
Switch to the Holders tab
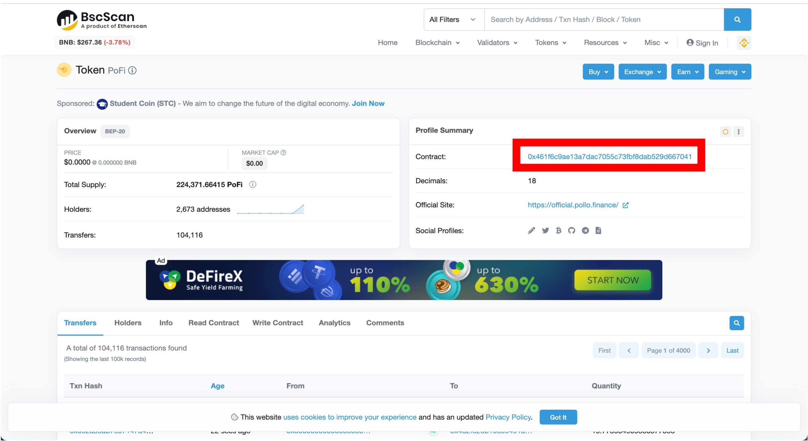point(128,323)
